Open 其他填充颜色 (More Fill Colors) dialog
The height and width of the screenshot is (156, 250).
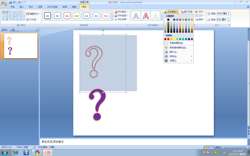point(179,47)
